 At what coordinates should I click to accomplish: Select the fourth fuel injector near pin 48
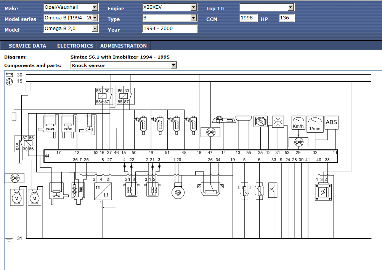[192, 125]
